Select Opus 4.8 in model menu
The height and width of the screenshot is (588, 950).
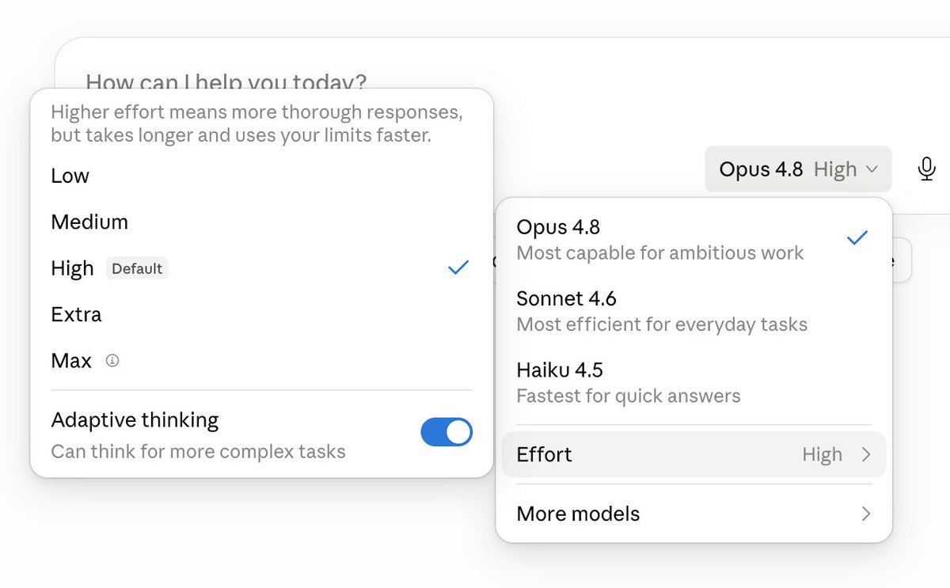pos(693,240)
